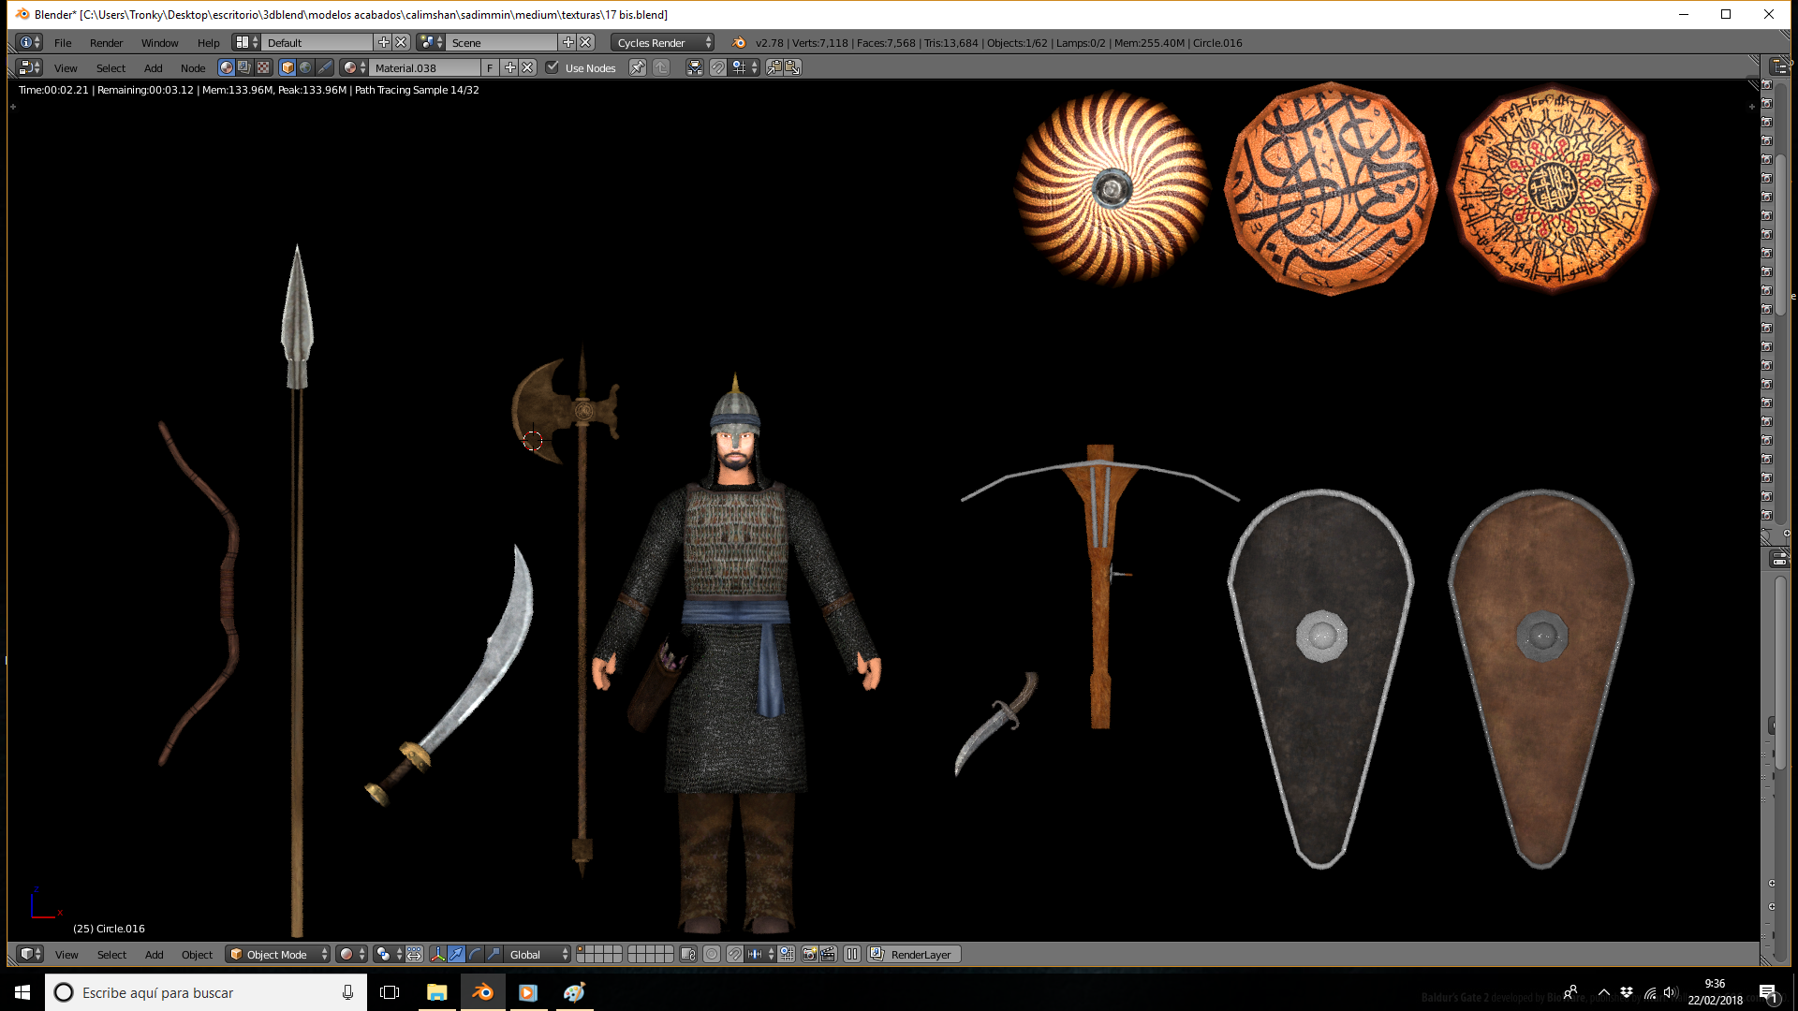The image size is (1798, 1011).
Task: Open the Object Mode dropdown
Action: click(278, 954)
